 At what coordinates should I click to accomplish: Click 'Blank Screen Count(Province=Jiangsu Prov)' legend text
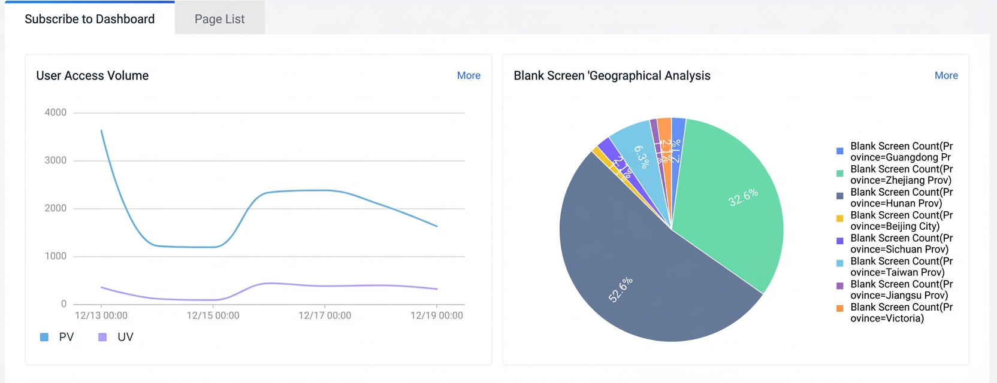[x=902, y=290]
